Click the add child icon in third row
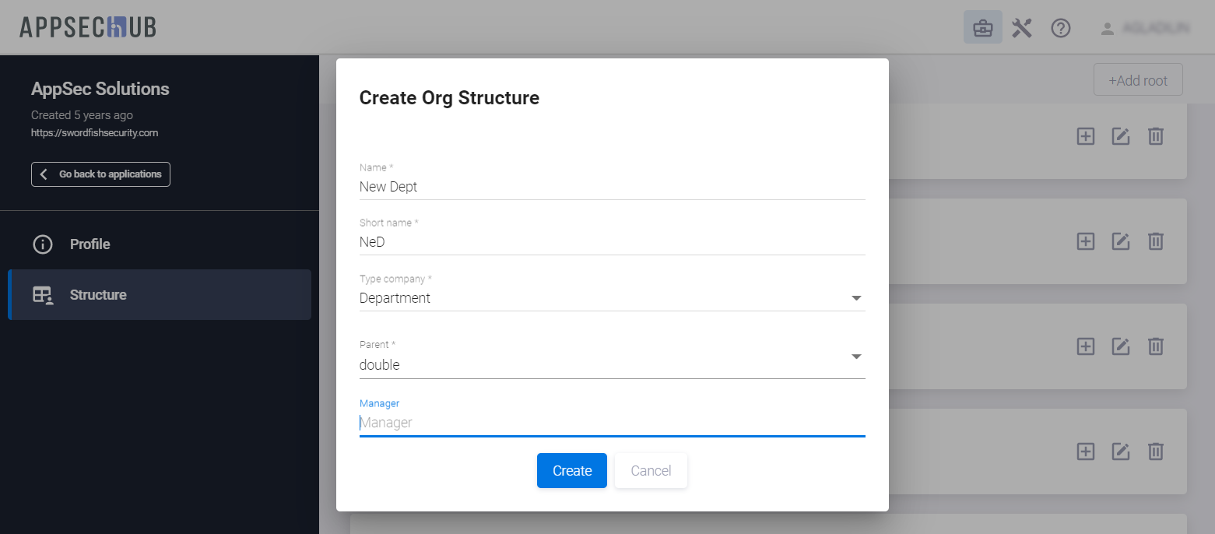1215x534 pixels. tap(1085, 346)
